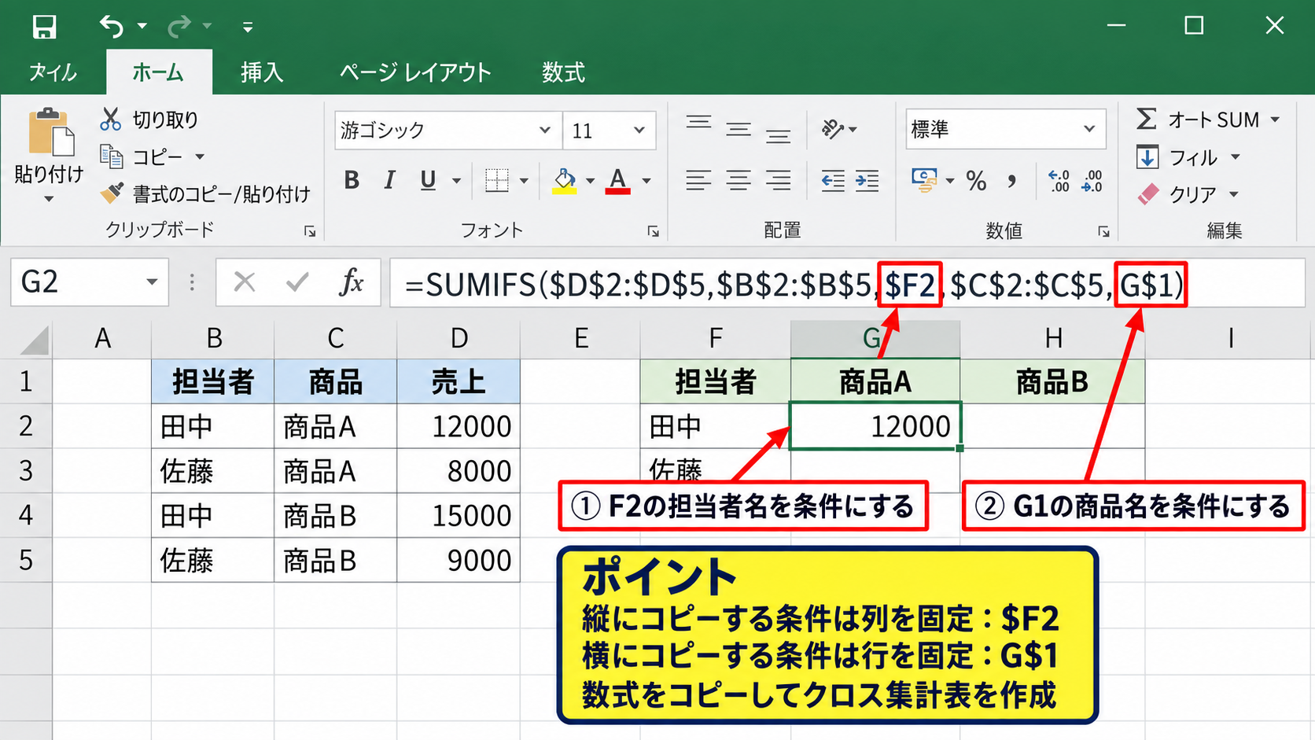The image size is (1315, 740).
Task: Open 数値 dialog launcher
Action: (x=1103, y=231)
